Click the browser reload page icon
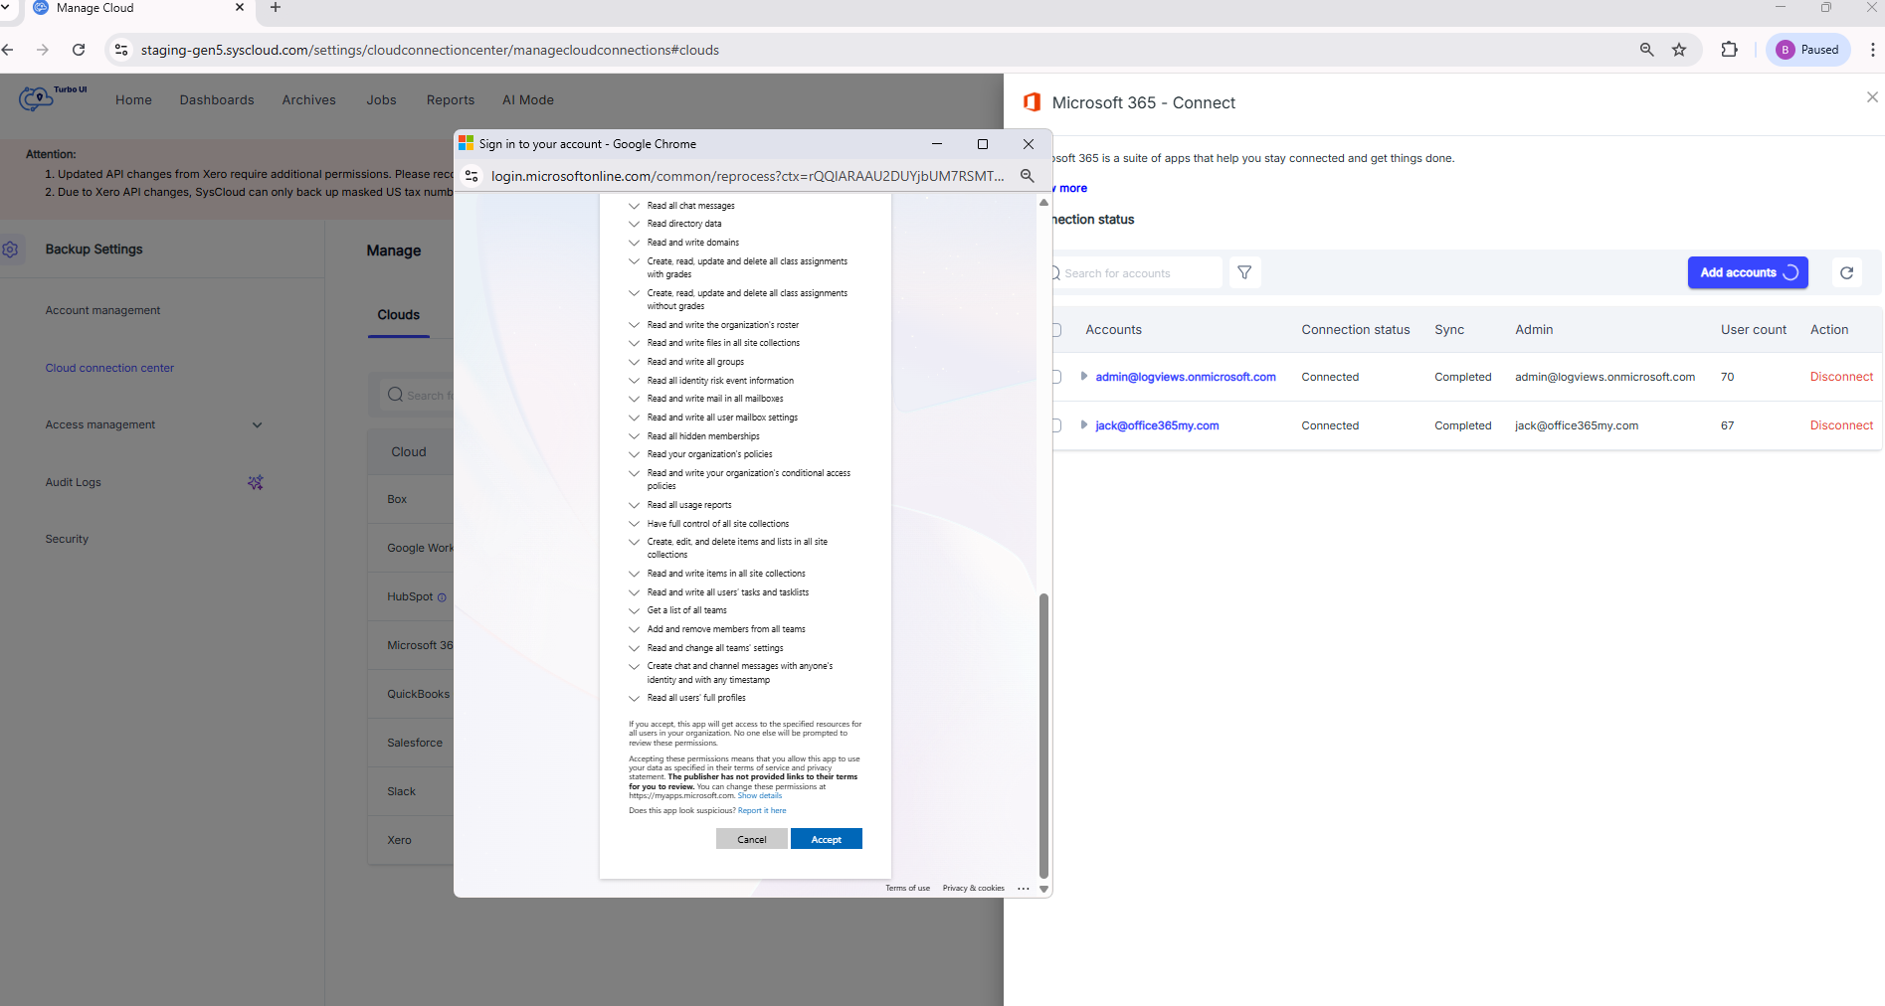 (x=79, y=50)
